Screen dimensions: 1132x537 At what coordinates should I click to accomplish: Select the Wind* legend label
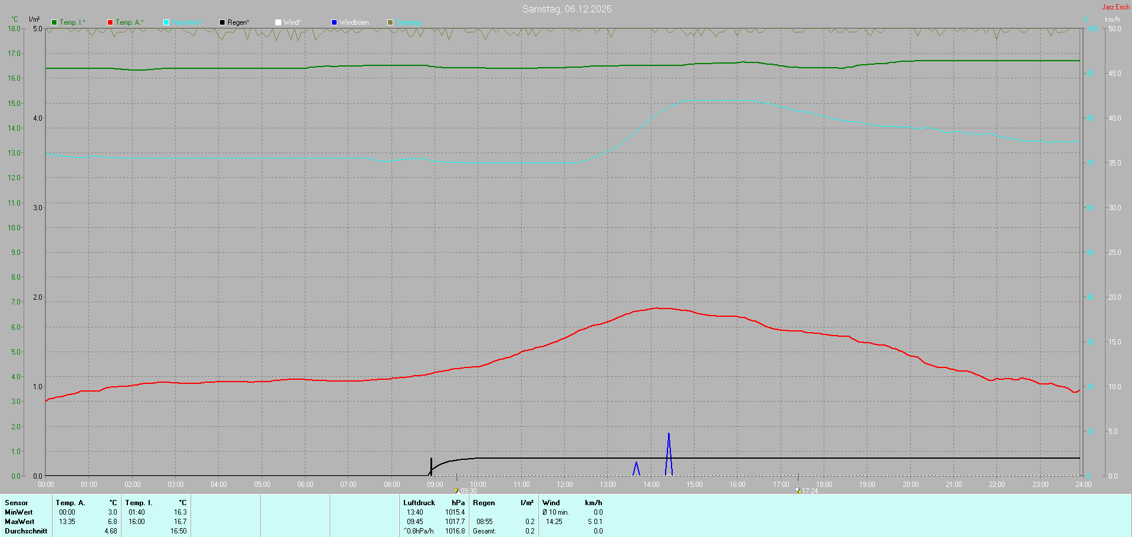point(292,22)
